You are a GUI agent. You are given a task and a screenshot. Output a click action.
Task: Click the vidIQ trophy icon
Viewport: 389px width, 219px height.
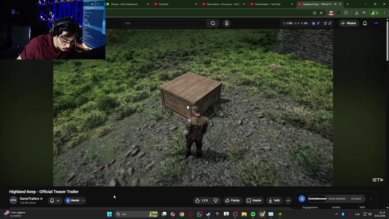point(325,23)
